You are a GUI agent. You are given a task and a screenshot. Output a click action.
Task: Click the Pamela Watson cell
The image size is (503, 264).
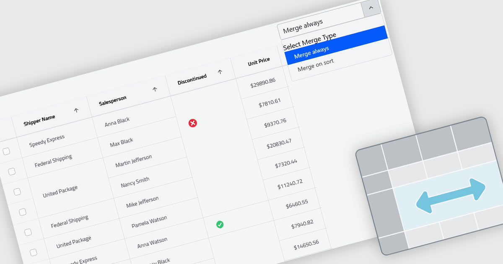coord(149,222)
